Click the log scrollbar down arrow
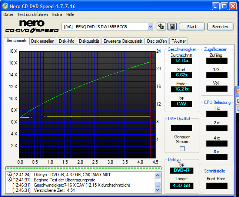 (157, 190)
